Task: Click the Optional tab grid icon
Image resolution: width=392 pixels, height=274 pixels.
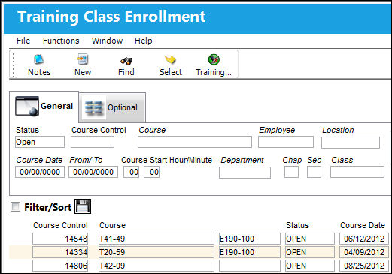Action: pyautogui.click(x=93, y=108)
